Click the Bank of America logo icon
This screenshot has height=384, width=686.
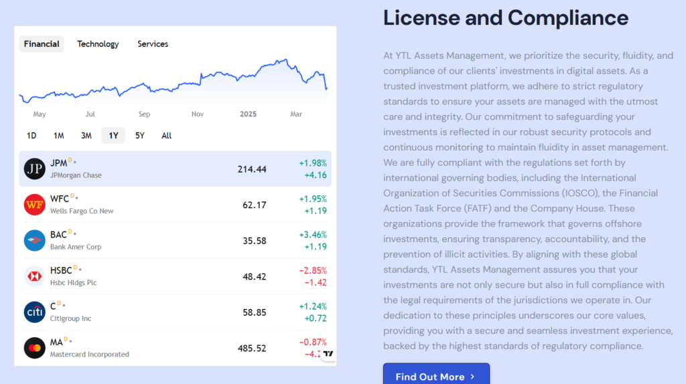pyautogui.click(x=35, y=241)
